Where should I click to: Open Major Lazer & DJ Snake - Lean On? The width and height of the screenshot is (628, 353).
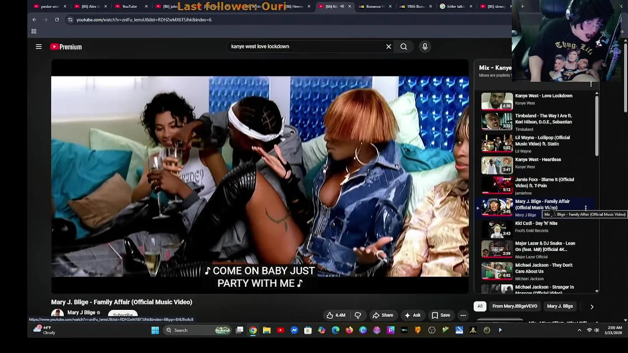pos(545,246)
